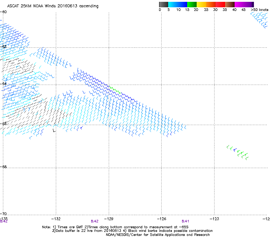Viewport: 270px width, 237px height.
Task: Click the '>50 knots' color bar label
Action: tap(259, 10)
